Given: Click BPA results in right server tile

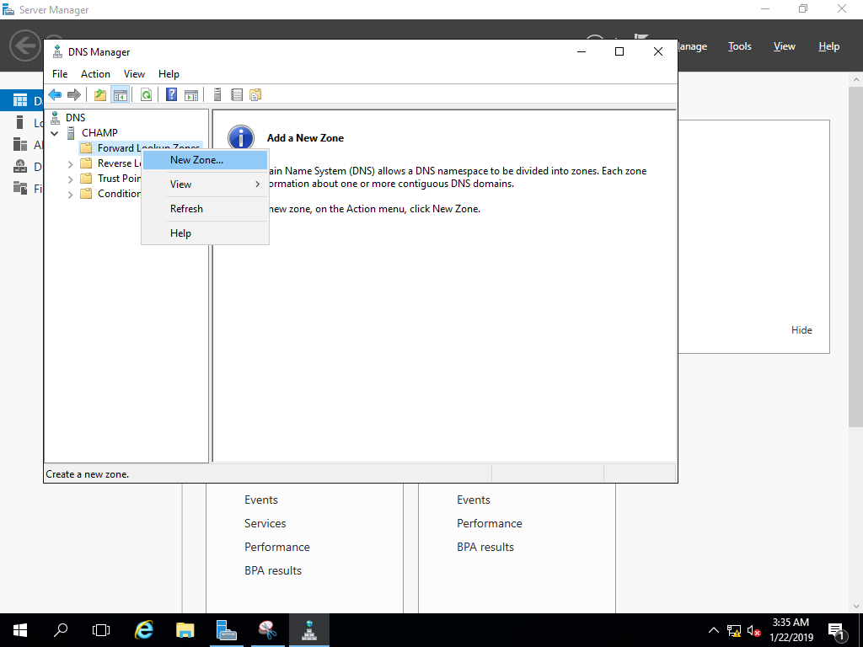Looking at the screenshot, I should click(x=485, y=547).
